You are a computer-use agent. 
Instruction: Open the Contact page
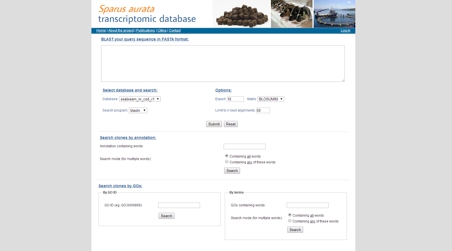[175, 31]
